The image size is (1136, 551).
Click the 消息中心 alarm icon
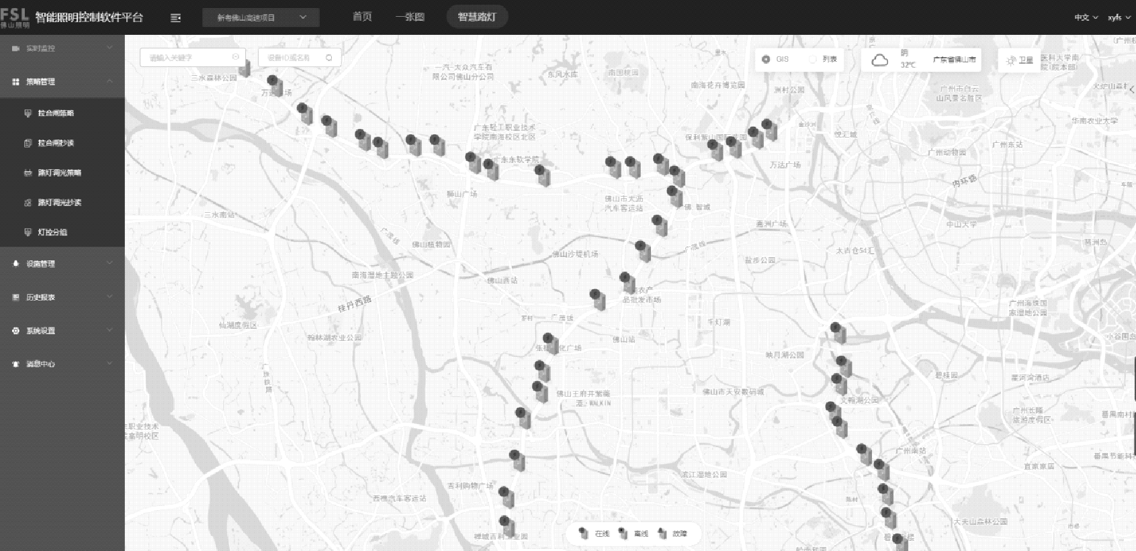15,364
